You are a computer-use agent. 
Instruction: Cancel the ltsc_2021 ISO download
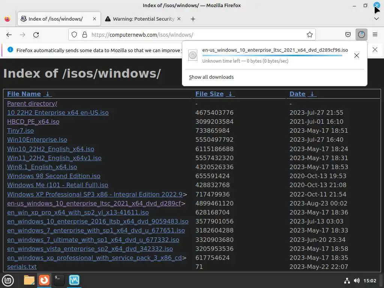coord(357,55)
